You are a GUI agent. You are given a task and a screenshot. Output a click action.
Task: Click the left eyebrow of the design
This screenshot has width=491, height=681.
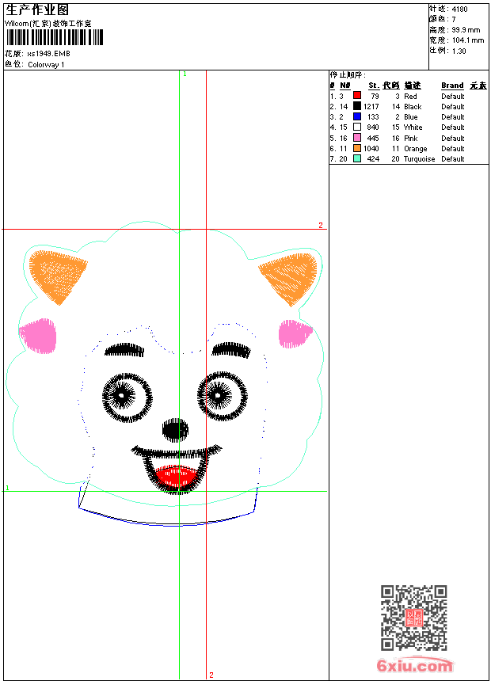coord(124,350)
